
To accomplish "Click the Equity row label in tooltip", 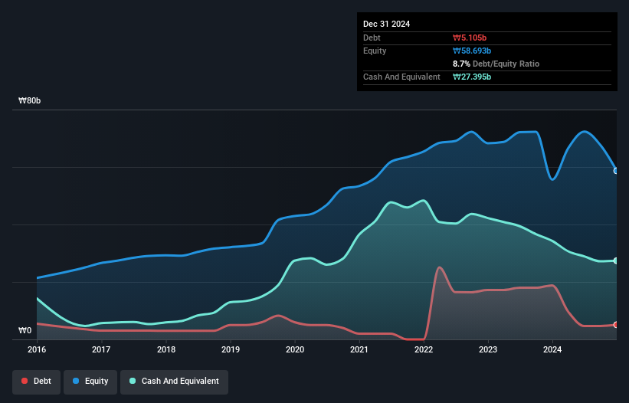I will click(x=375, y=51).
